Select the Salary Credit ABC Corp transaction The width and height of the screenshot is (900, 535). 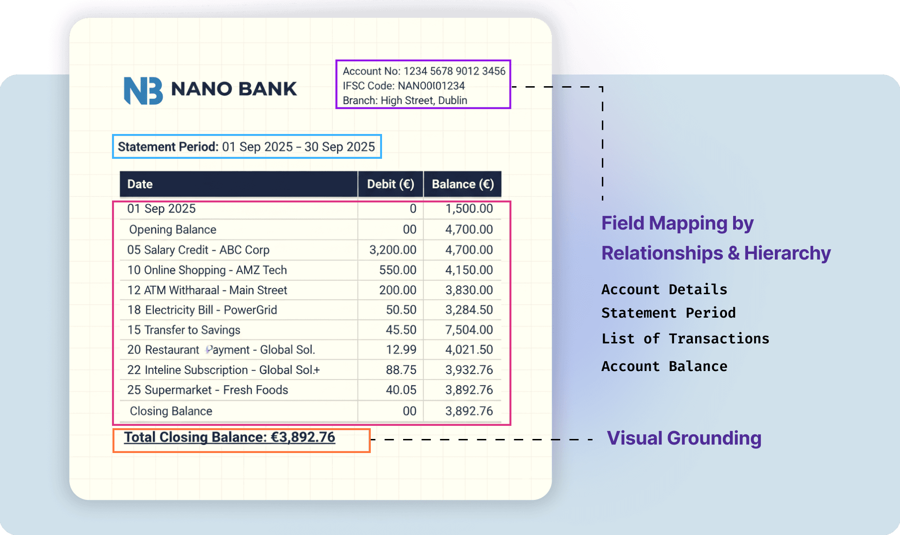point(198,250)
